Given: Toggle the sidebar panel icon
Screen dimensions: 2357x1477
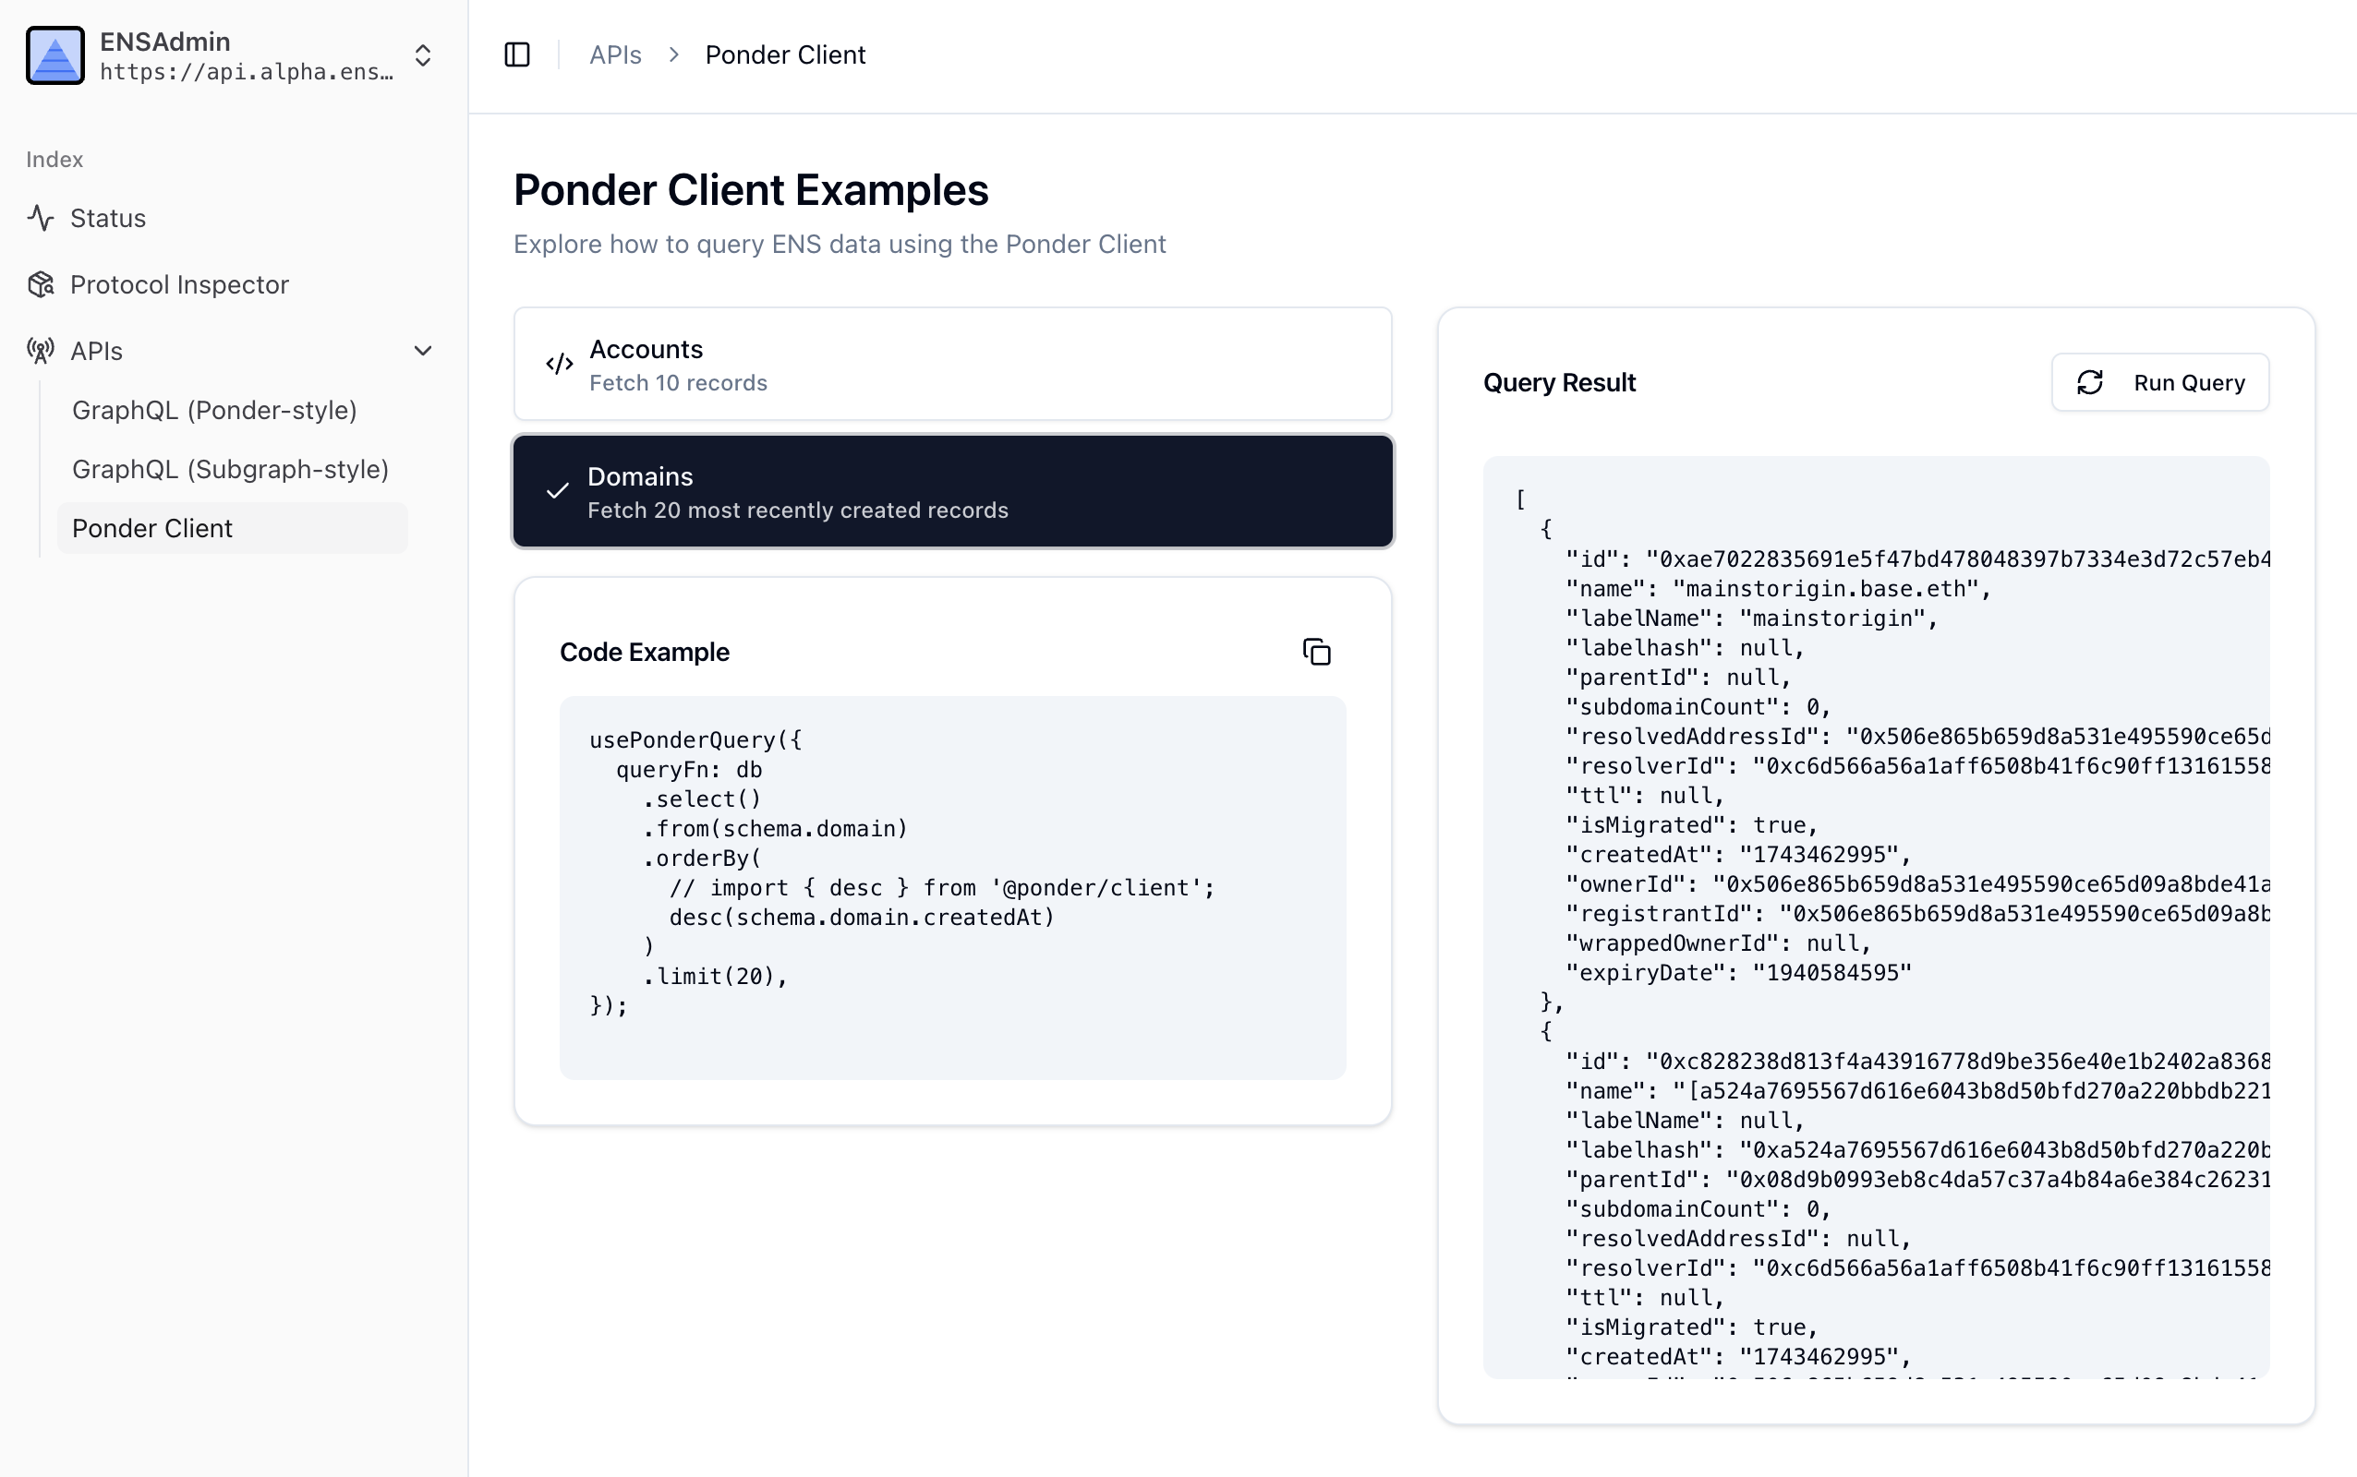Looking at the screenshot, I should tap(517, 54).
